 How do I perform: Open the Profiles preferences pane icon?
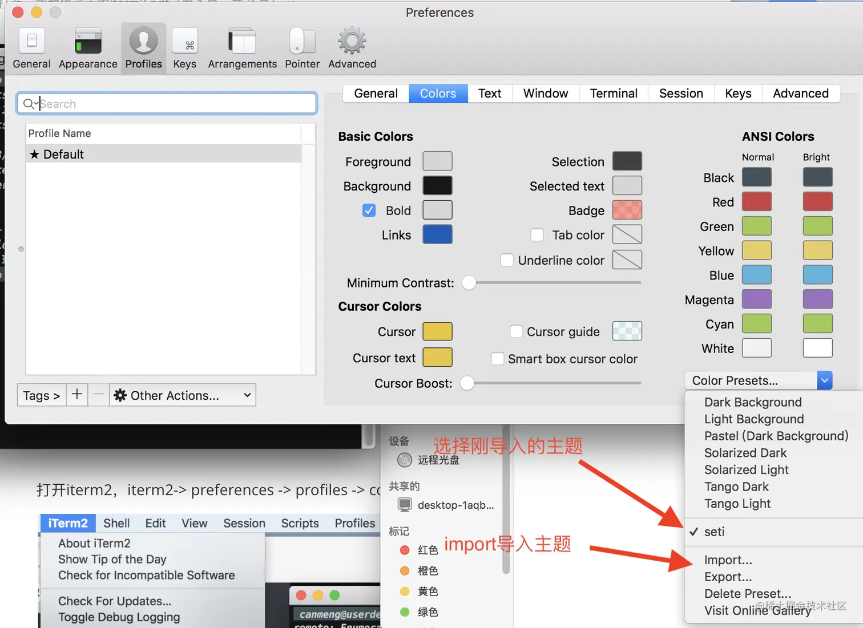[x=144, y=41]
